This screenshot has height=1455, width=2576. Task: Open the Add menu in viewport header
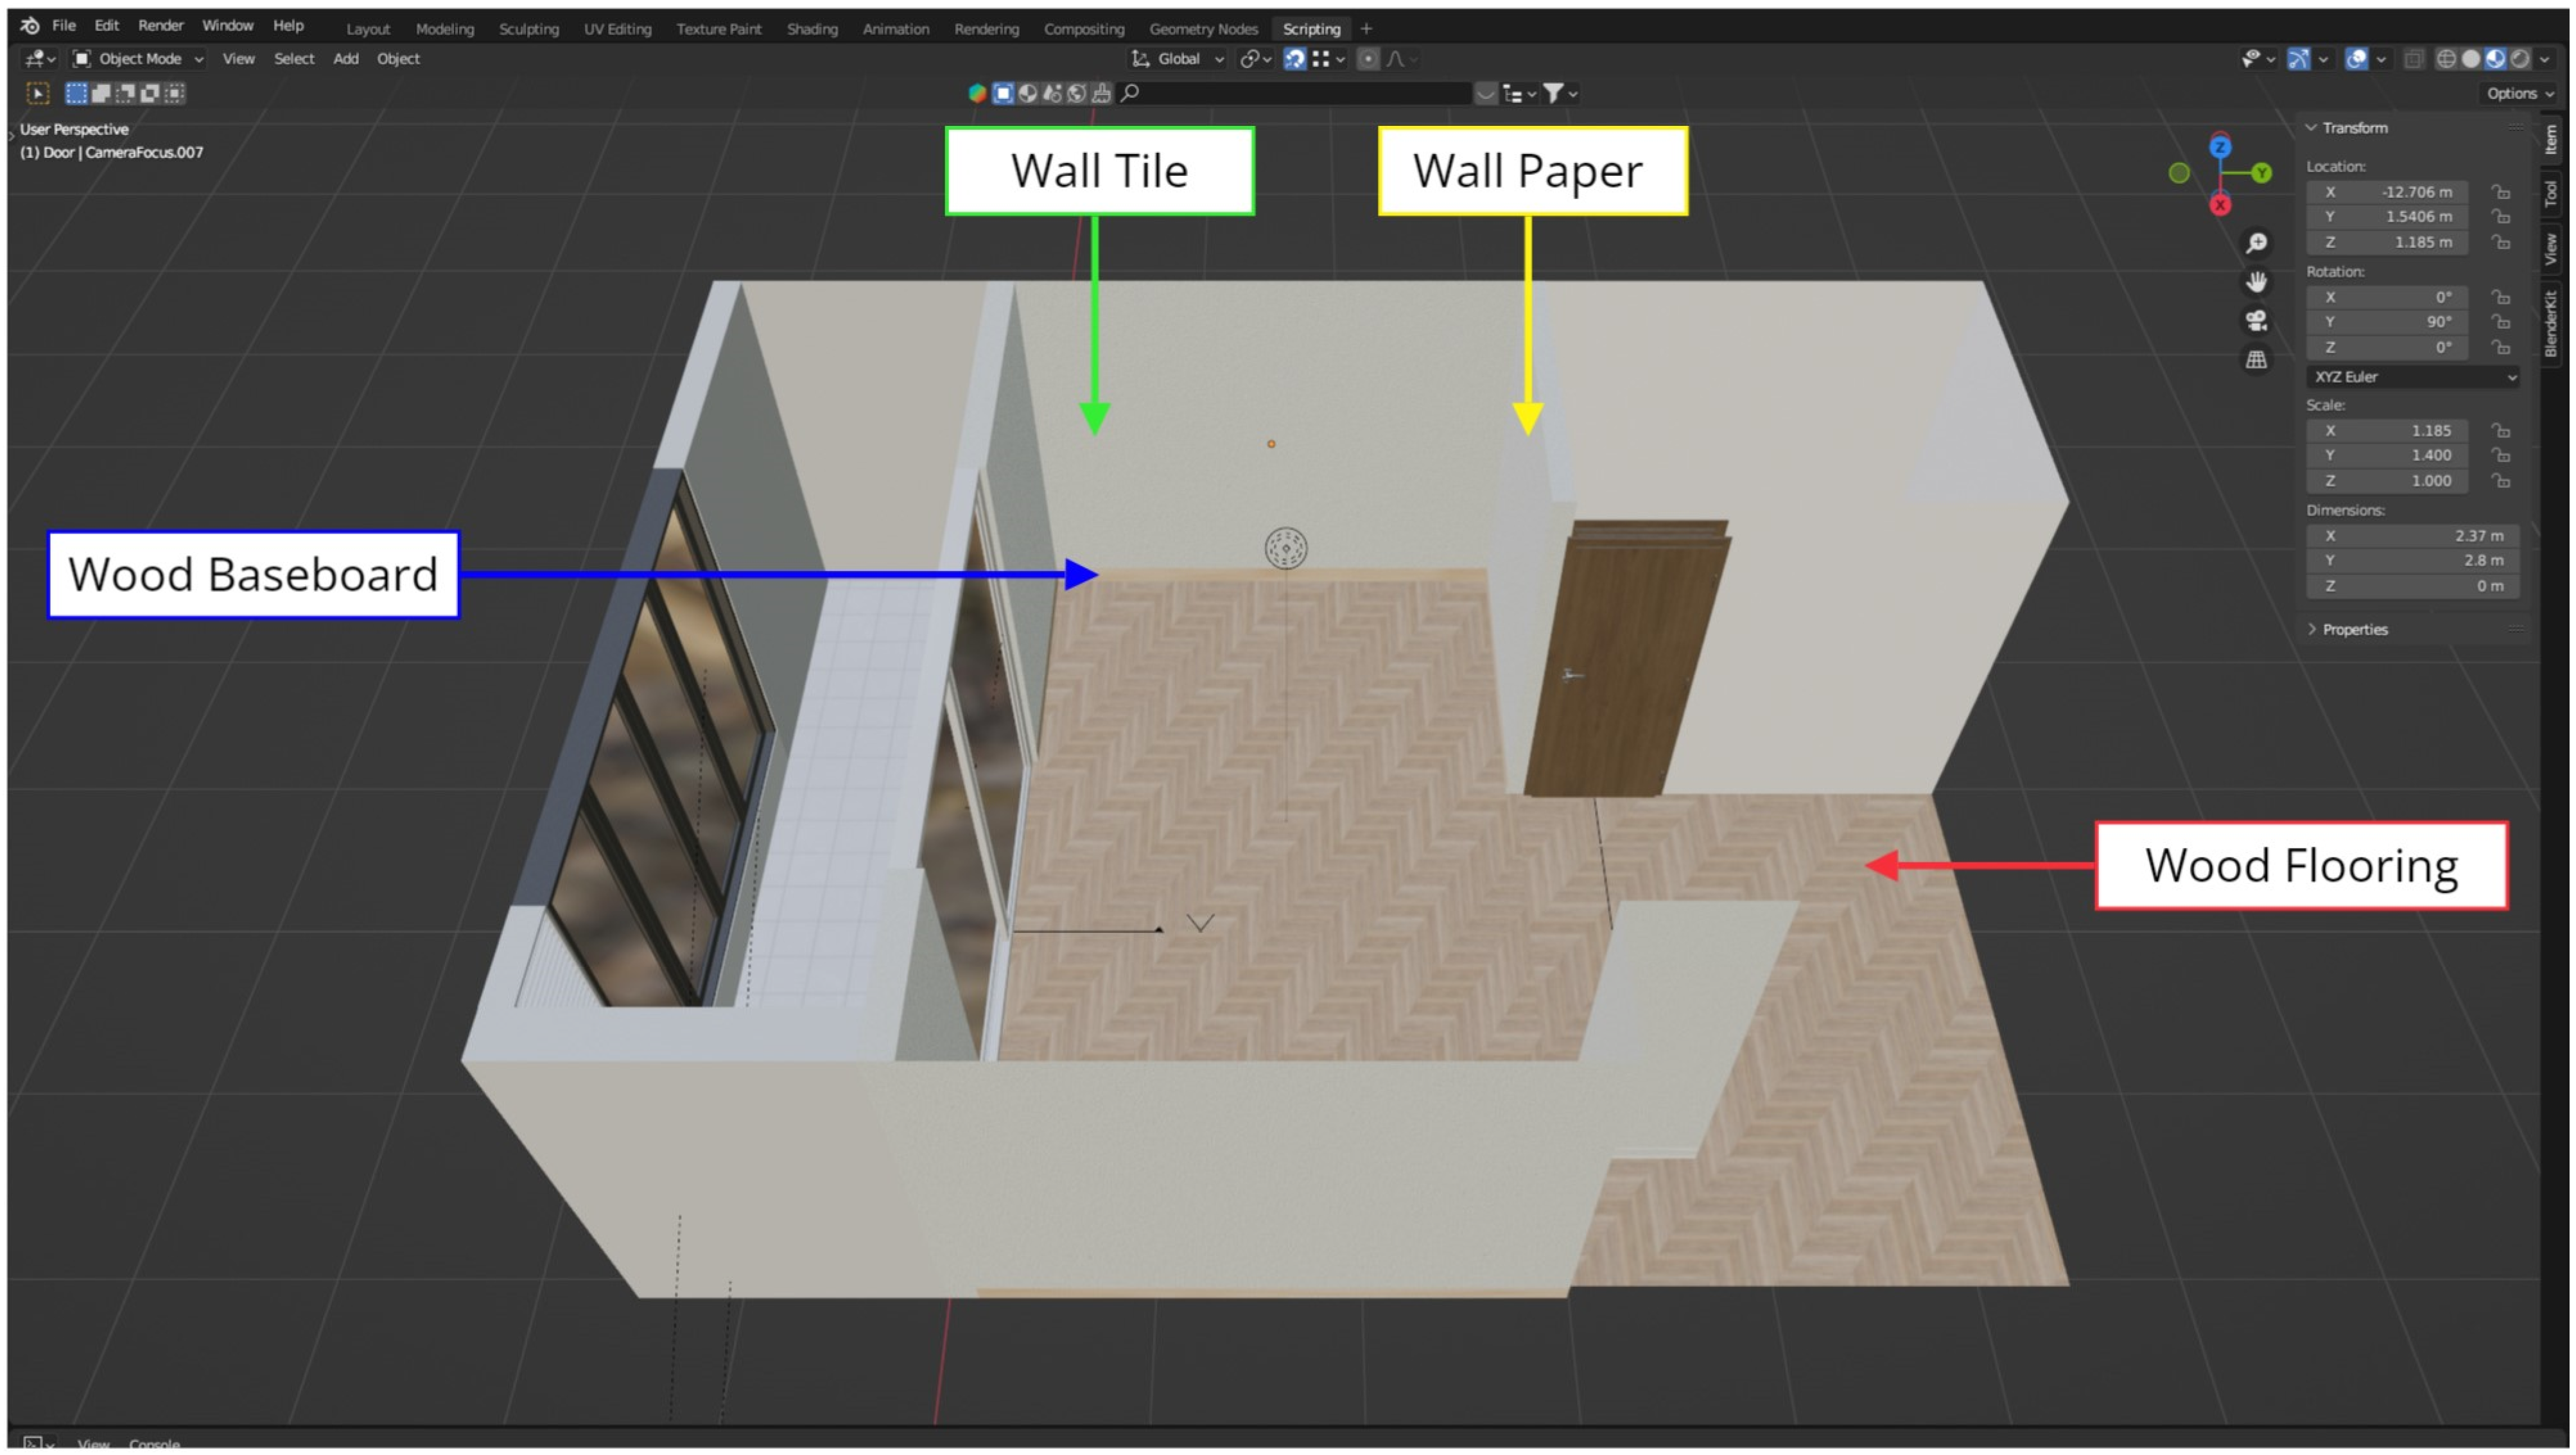pyautogui.click(x=345, y=59)
